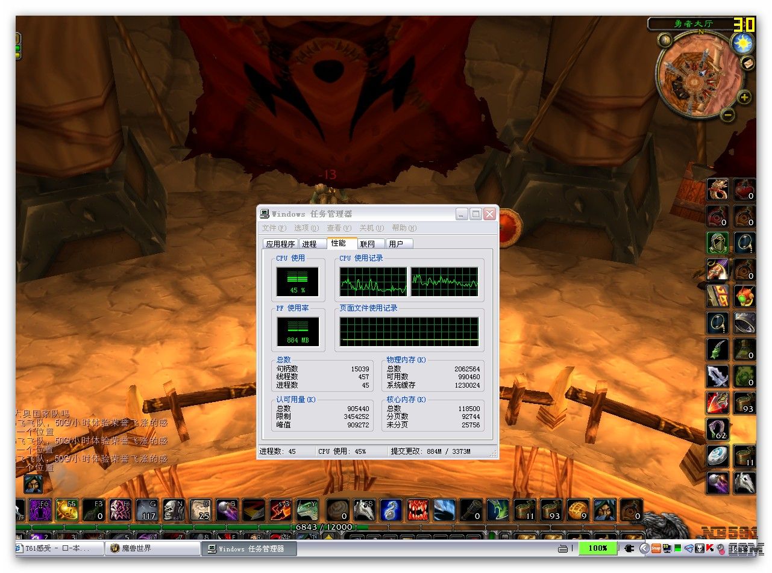Select the 联网 (Networking) tab
772x573 pixels.
[x=367, y=244]
